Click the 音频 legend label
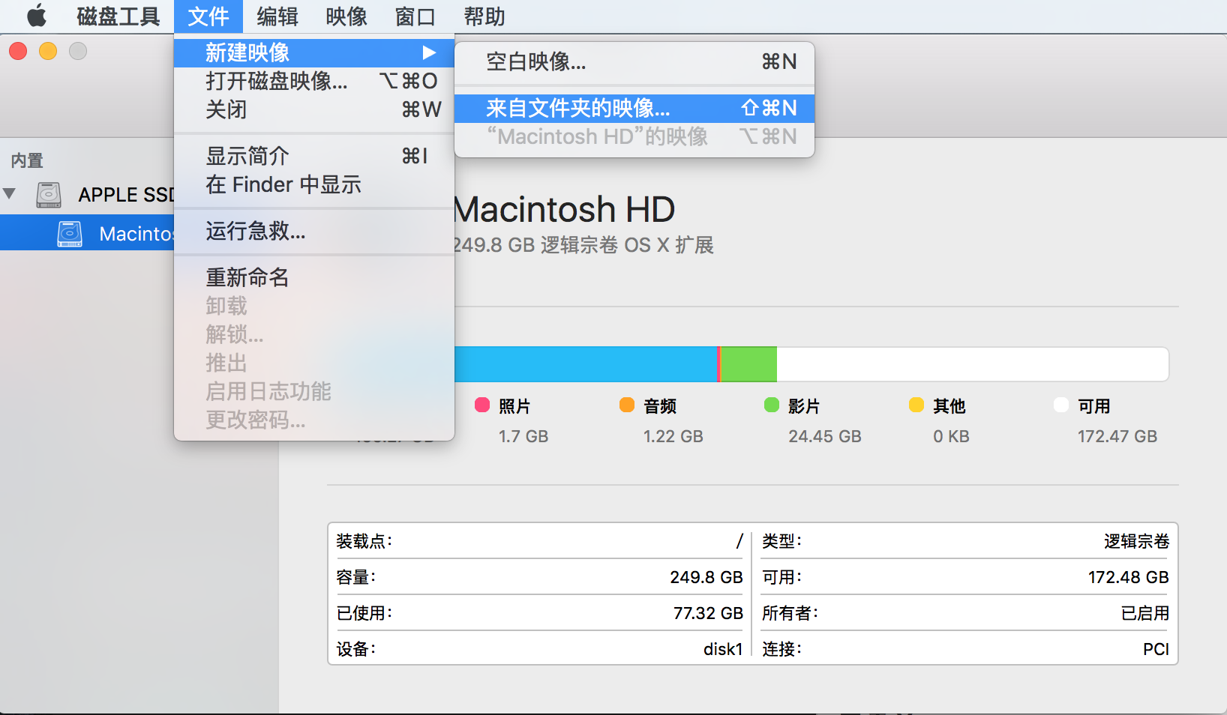The width and height of the screenshot is (1227, 715). click(660, 406)
